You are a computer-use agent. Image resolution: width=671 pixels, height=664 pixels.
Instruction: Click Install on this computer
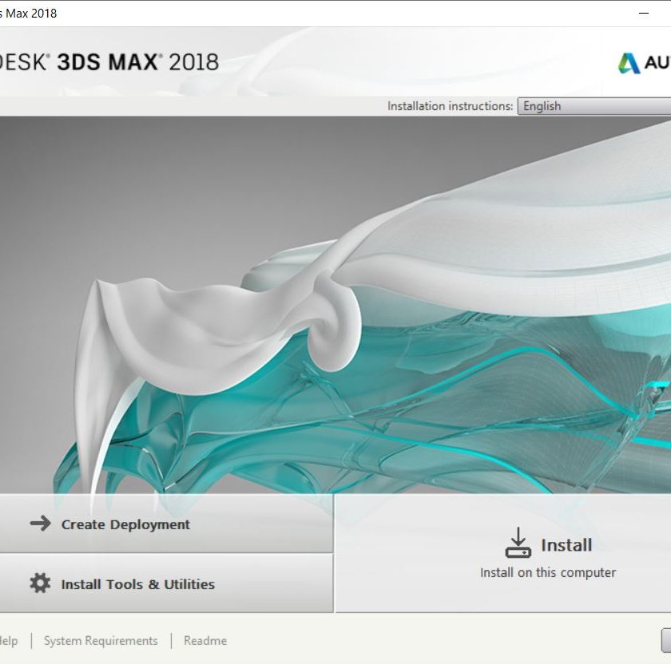tap(548, 572)
